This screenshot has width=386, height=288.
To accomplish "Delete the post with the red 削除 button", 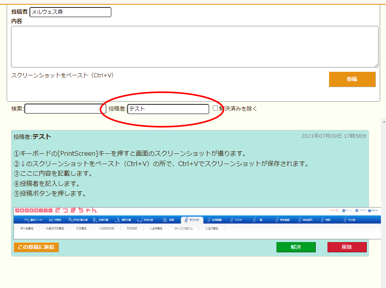I will [347, 247].
